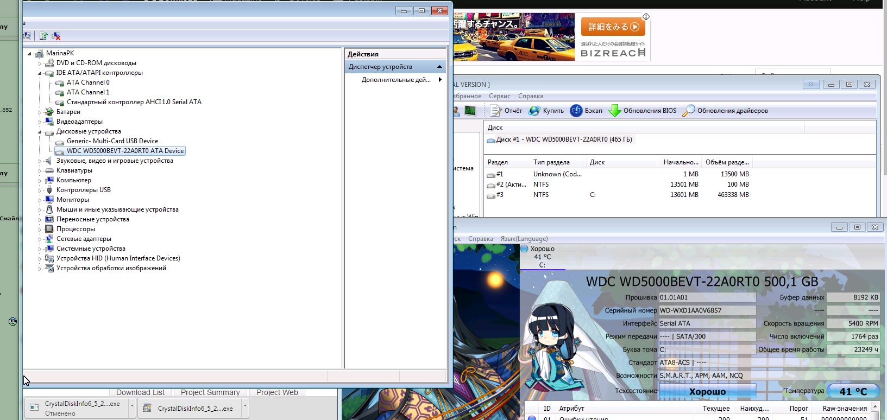
Task: Click the Мониторы monitor icon
Action: (49, 200)
